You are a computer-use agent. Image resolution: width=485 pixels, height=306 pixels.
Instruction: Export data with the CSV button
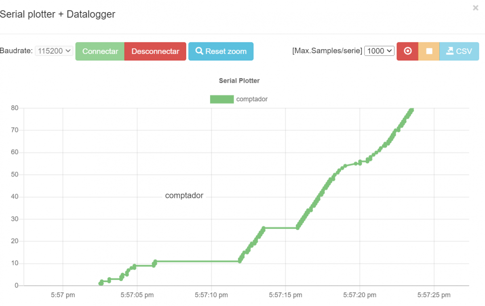click(x=459, y=51)
